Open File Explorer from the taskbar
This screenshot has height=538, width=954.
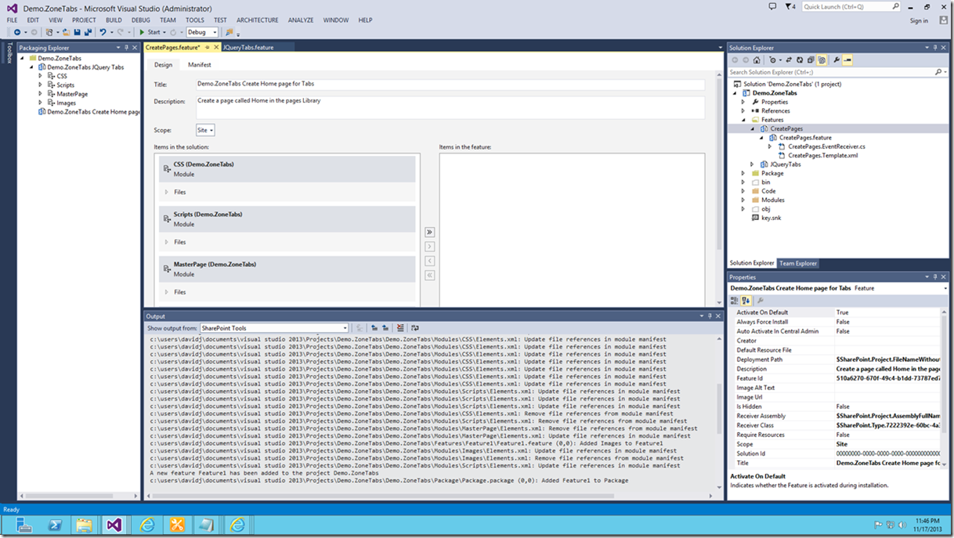[84, 525]
